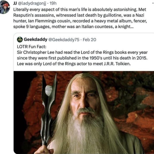
Task: Click the white orb on Saruman's staff
Action: [x=49, y=91]
